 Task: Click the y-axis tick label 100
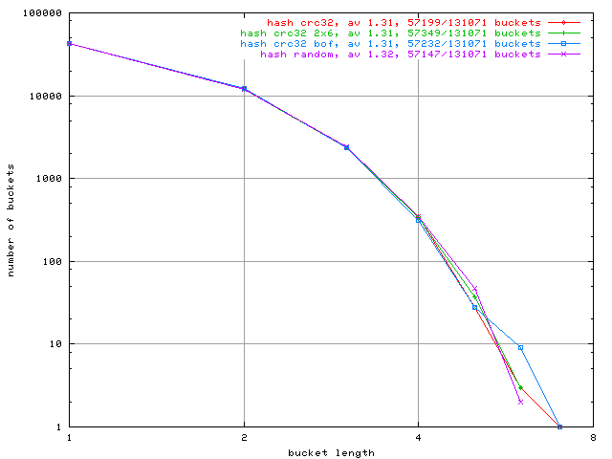pyautogui.click(x=53, y=261)
